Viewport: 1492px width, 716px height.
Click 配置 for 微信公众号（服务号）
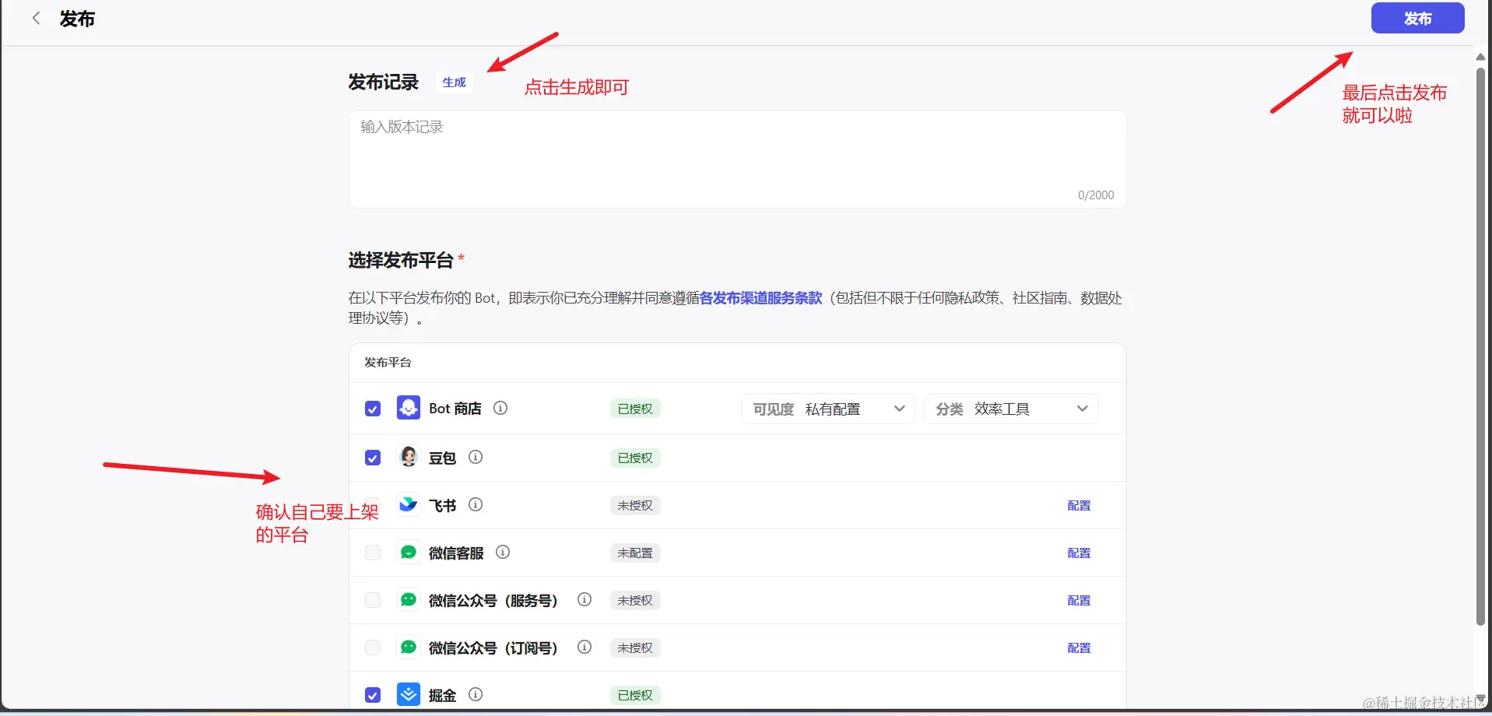(x=1079, y=601)
